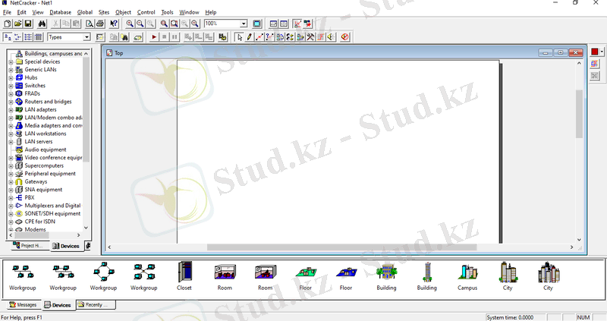The width and height of the screenshot is (607, 321).
Task: Select LAN servers in device tree
Action: pyautogui.click(x=39, y=142)
